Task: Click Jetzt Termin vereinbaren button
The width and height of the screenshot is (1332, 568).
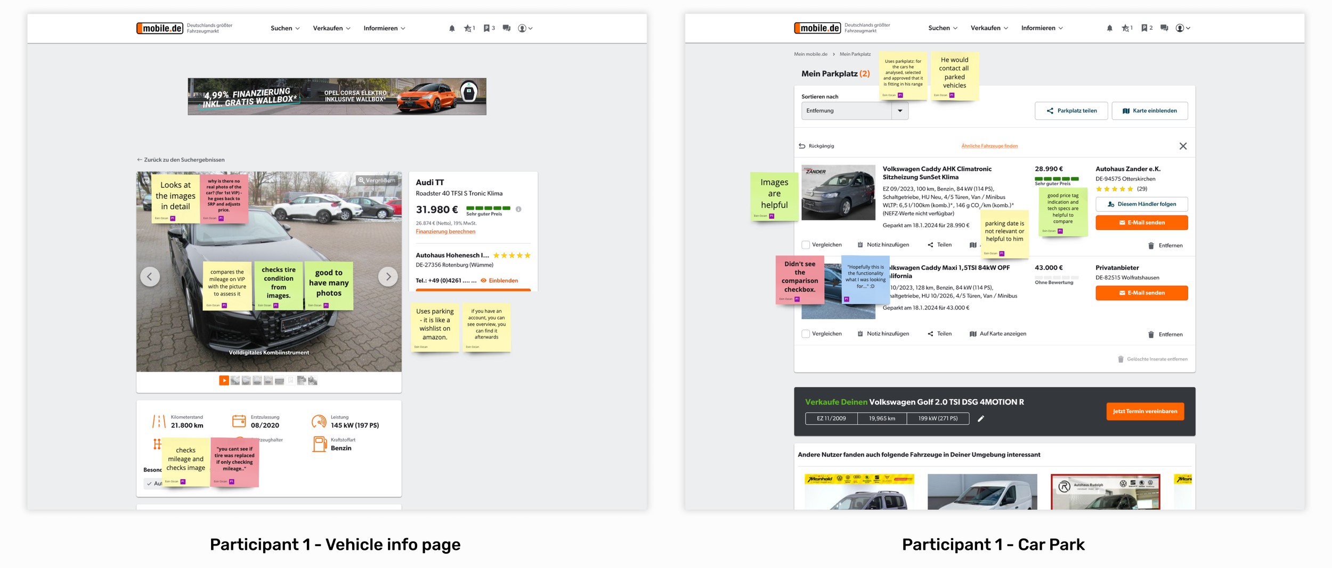Action: (1144, 411)
